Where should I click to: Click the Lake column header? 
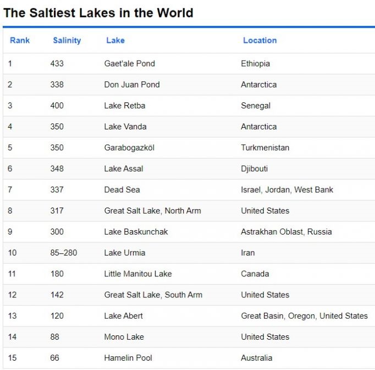pos(115,40)
